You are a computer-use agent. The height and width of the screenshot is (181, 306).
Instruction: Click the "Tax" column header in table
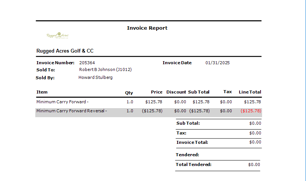pos(228,92)
